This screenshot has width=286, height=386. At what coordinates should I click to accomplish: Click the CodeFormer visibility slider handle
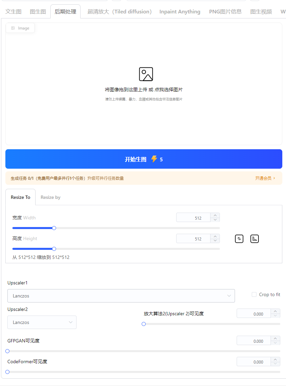tap(7, 372)
